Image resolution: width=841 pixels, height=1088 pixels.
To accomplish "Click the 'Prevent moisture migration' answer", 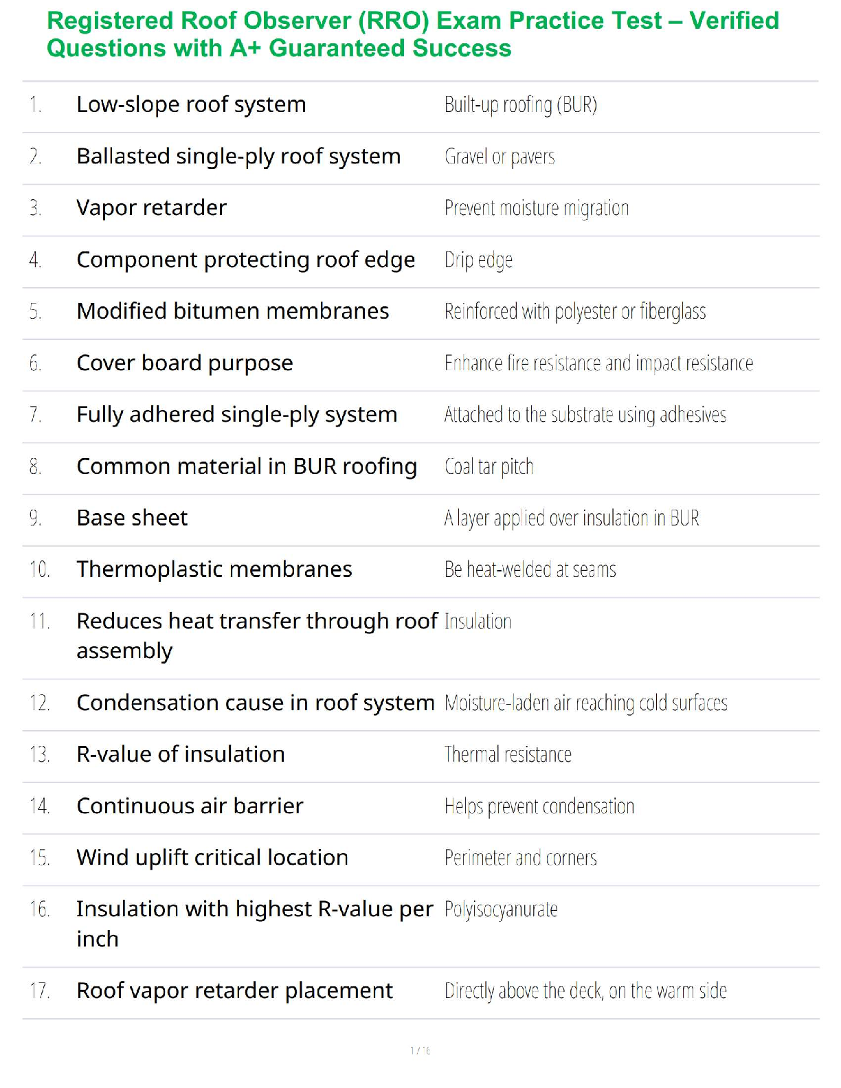I will coord(536,208).
